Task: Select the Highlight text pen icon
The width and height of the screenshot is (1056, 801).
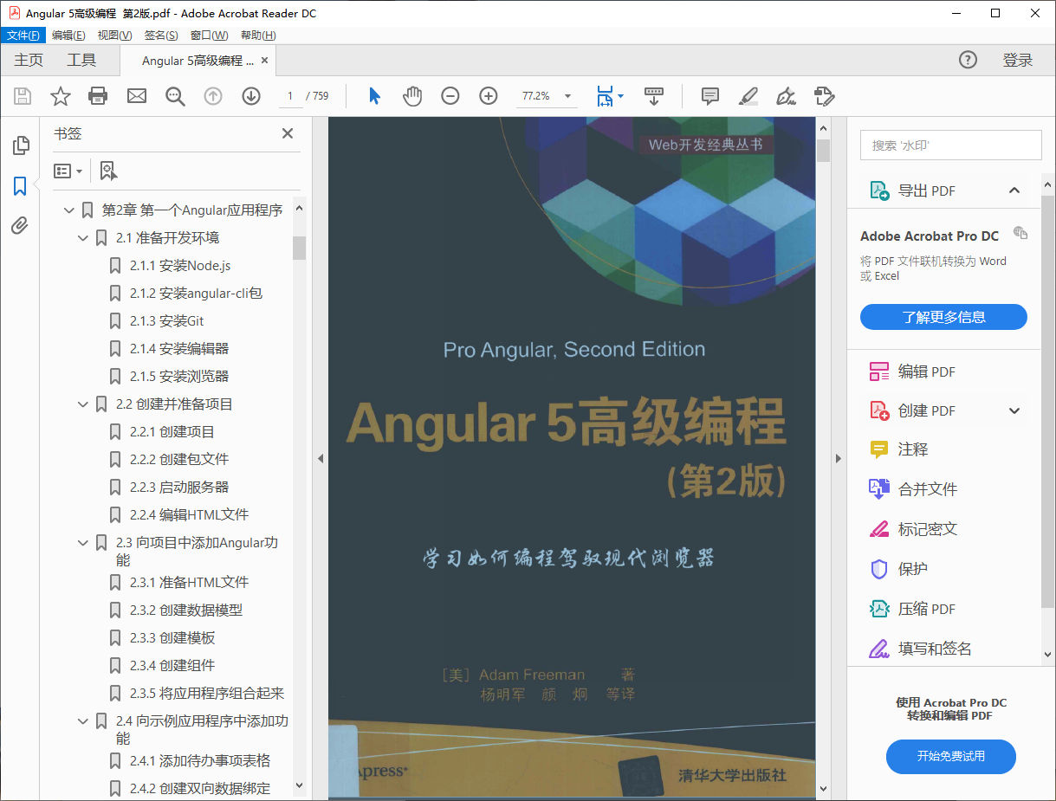Action: click(748, 96)
